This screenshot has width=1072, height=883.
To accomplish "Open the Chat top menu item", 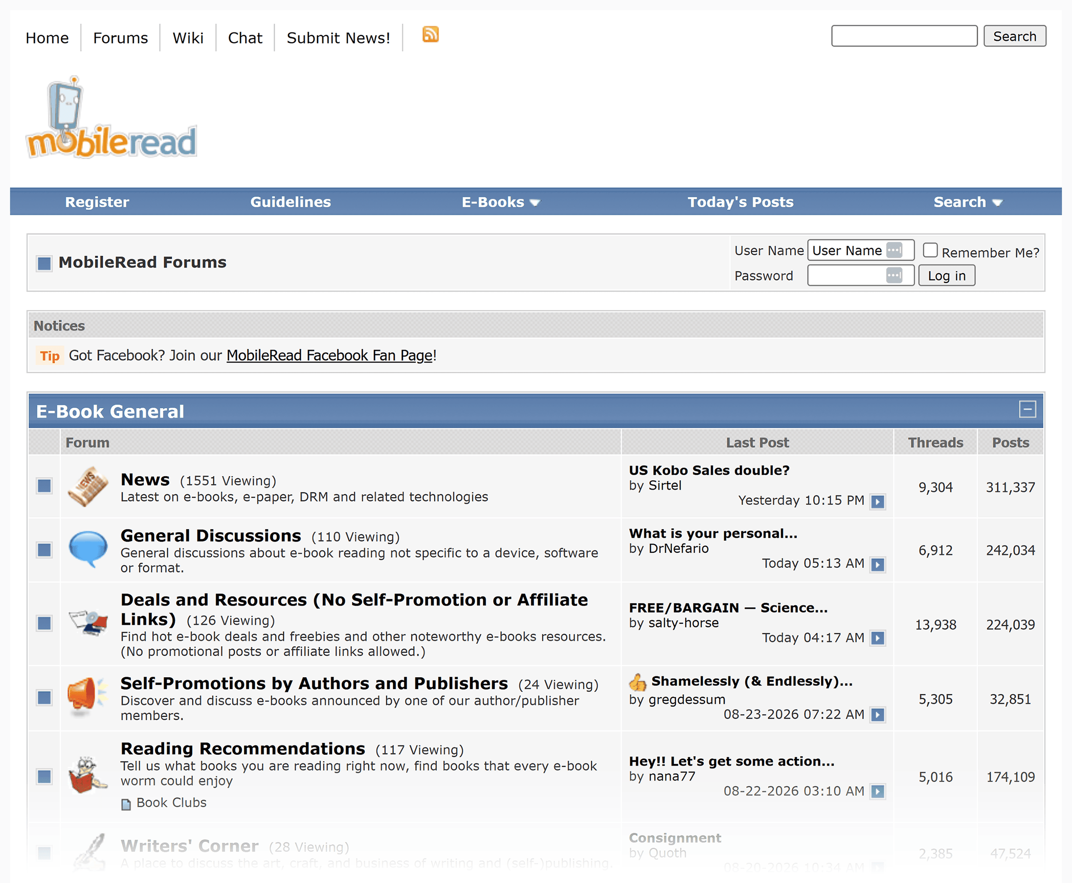I will pyautogui.click(x=245, y=38).
